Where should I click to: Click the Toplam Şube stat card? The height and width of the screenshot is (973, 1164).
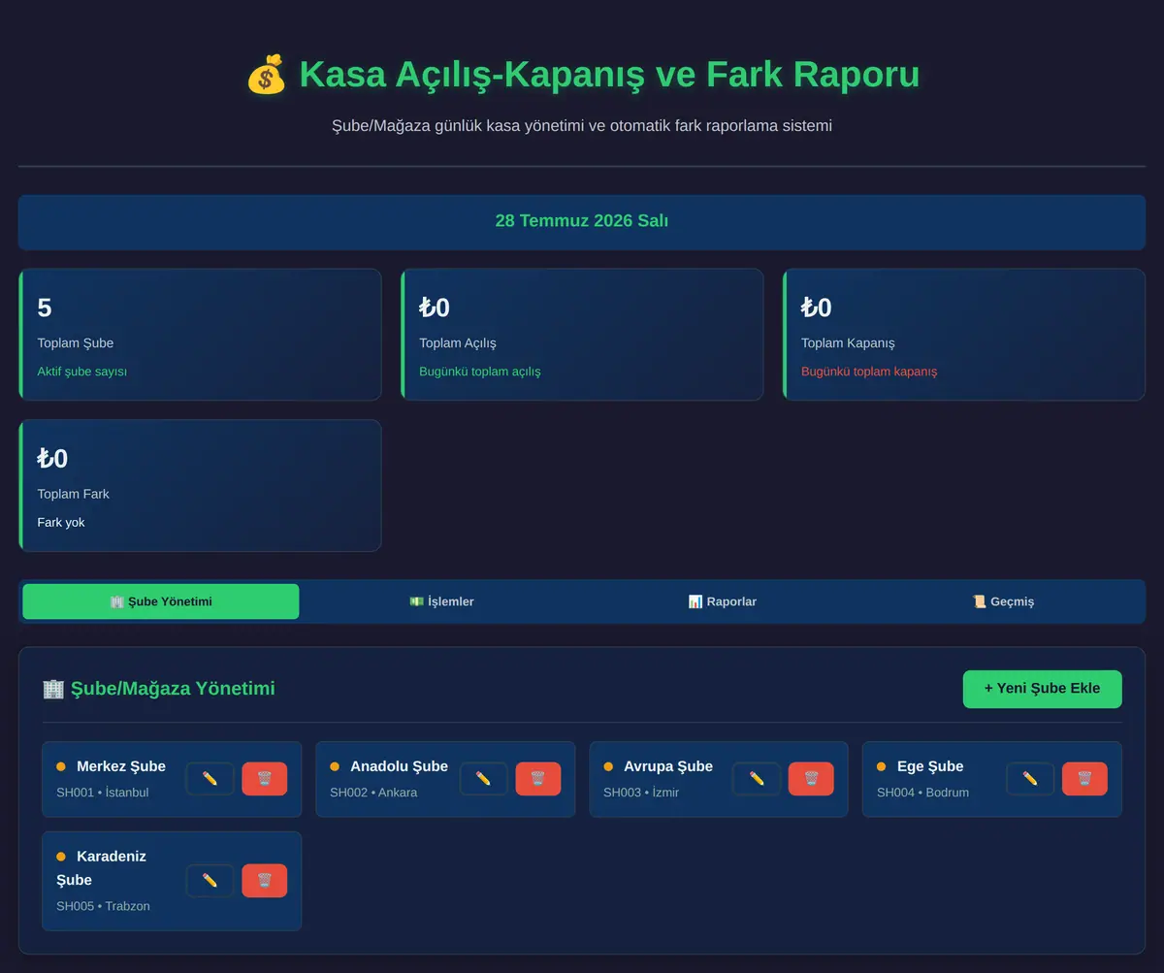(200, 335)
